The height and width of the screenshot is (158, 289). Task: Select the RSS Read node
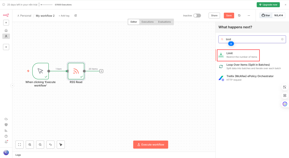[x=76, y=71]
